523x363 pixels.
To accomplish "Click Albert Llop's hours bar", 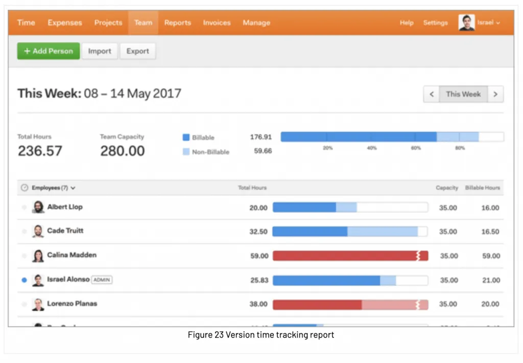I will pyautogui.click(x=350, y=207).
